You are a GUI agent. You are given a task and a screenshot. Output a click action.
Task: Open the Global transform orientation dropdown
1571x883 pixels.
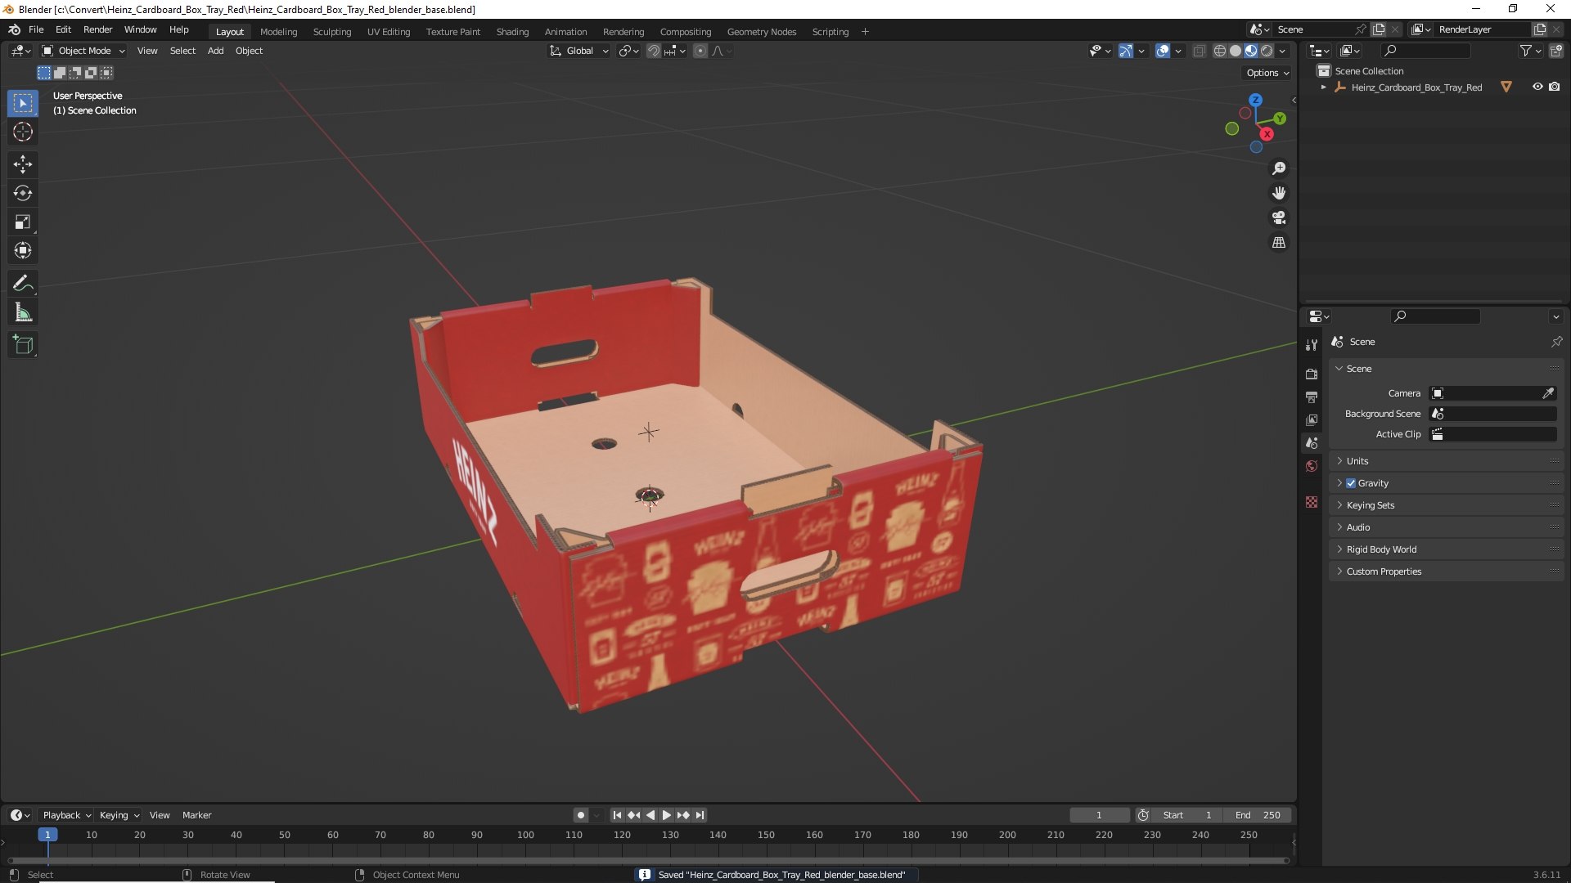click(578, 51)
